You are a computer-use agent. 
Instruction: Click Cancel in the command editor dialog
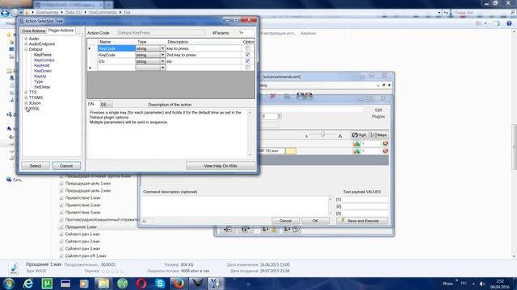[x=285, y=221]
